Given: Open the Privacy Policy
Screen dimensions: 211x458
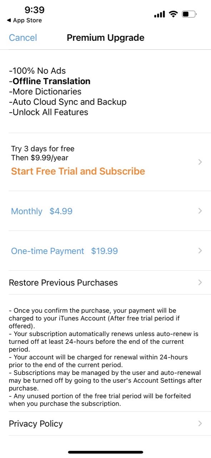Looking at the screenshot, I should click(106, 424).
